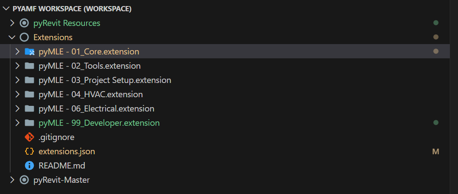The image size is (458, 194).
Task: Click the modified 'M' badge on extensions.json
Action: click(435, 152)
